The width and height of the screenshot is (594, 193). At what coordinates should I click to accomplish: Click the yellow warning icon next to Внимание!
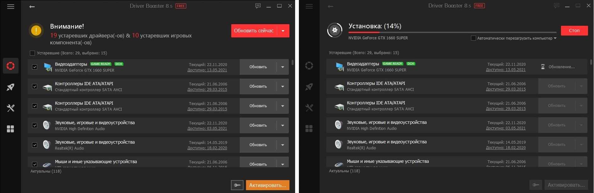(36, 30)
